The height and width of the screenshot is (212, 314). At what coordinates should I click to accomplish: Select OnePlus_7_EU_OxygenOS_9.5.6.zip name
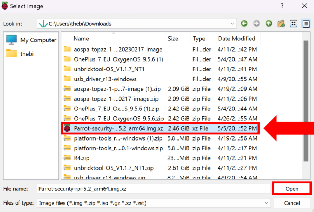pyautogui.click(x=119, y=118)
